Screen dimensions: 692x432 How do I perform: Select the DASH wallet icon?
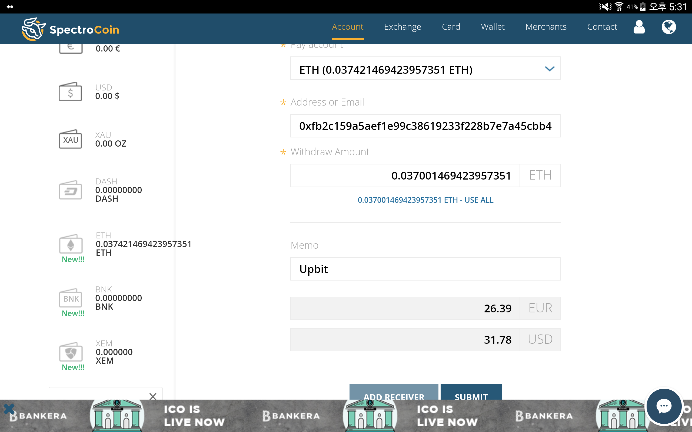click(71, 190)
